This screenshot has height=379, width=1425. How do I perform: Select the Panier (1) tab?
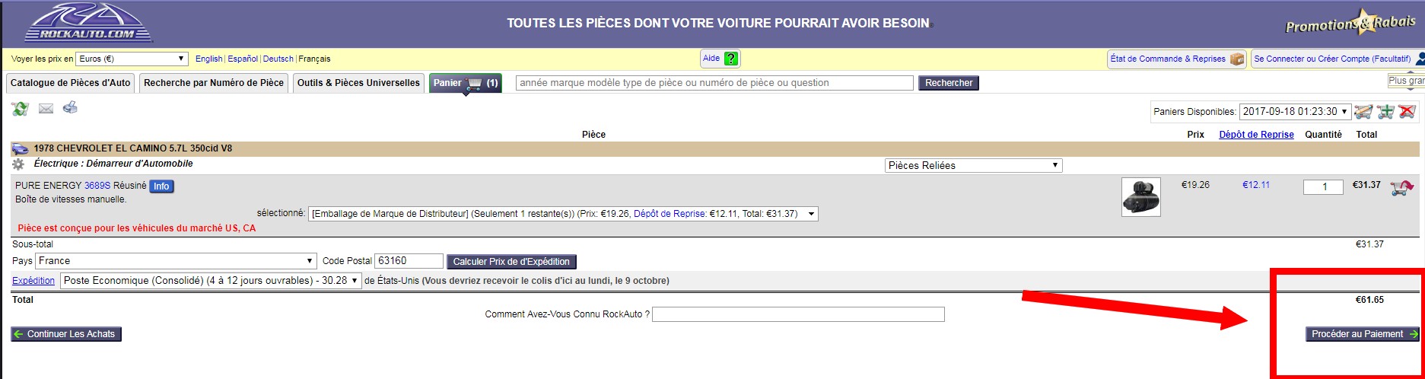[466, 83]
